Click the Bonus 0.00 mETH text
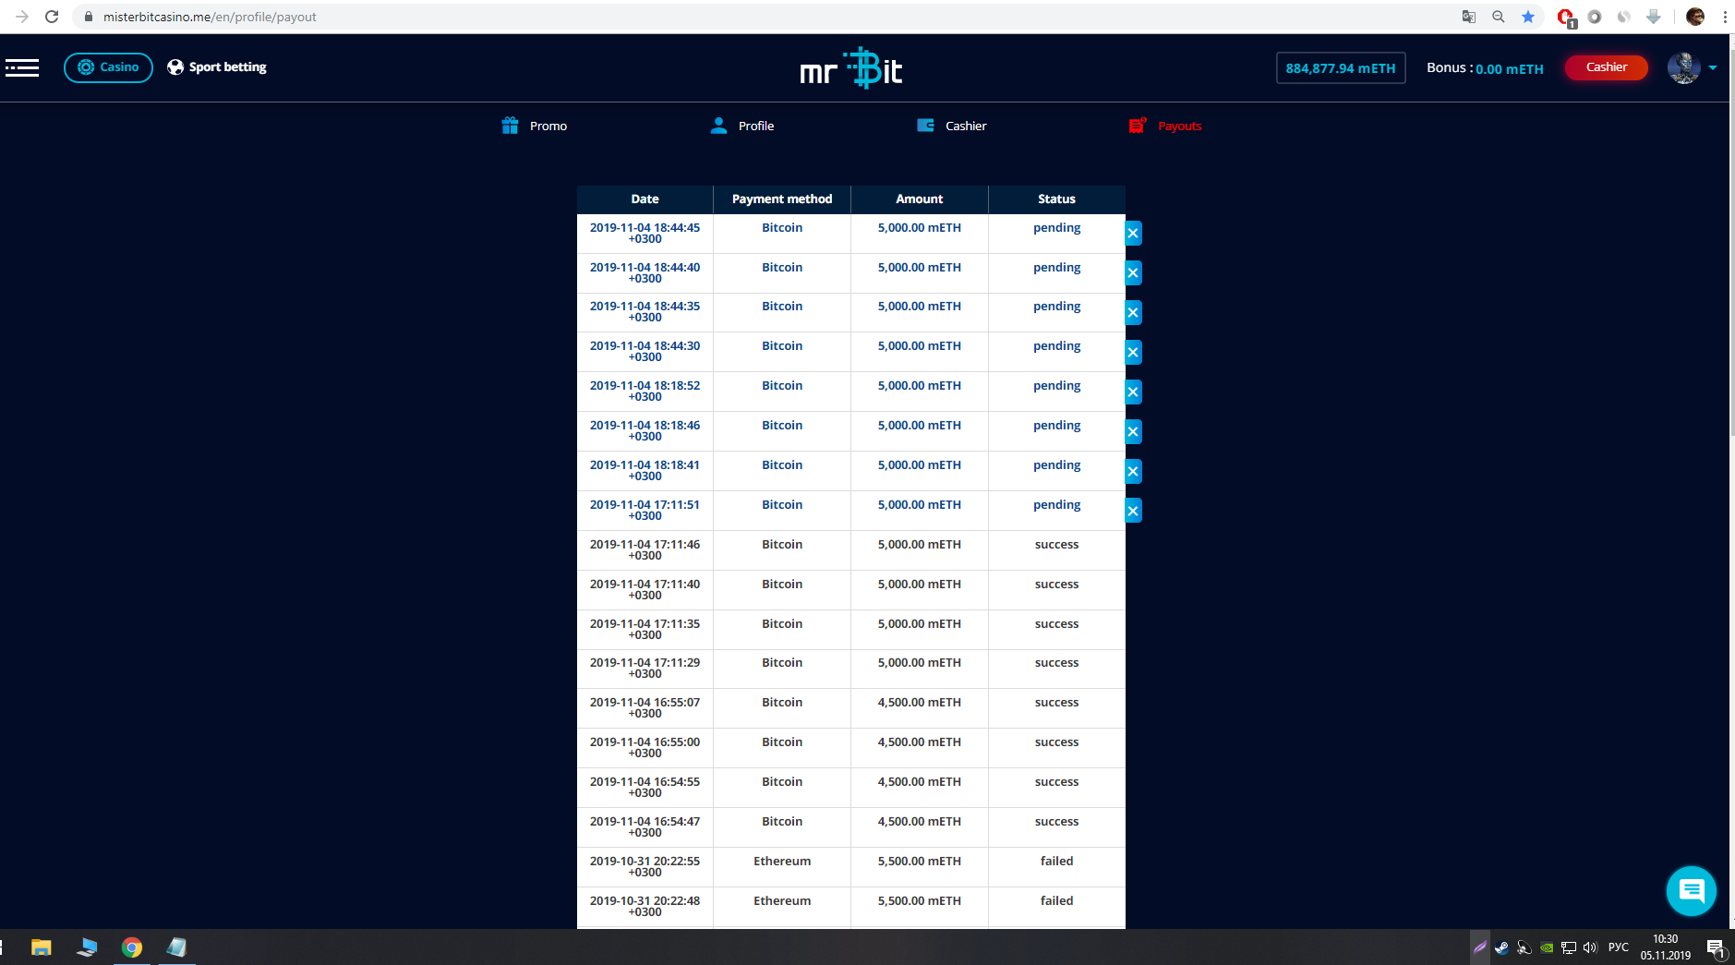 coord(1485,68)
